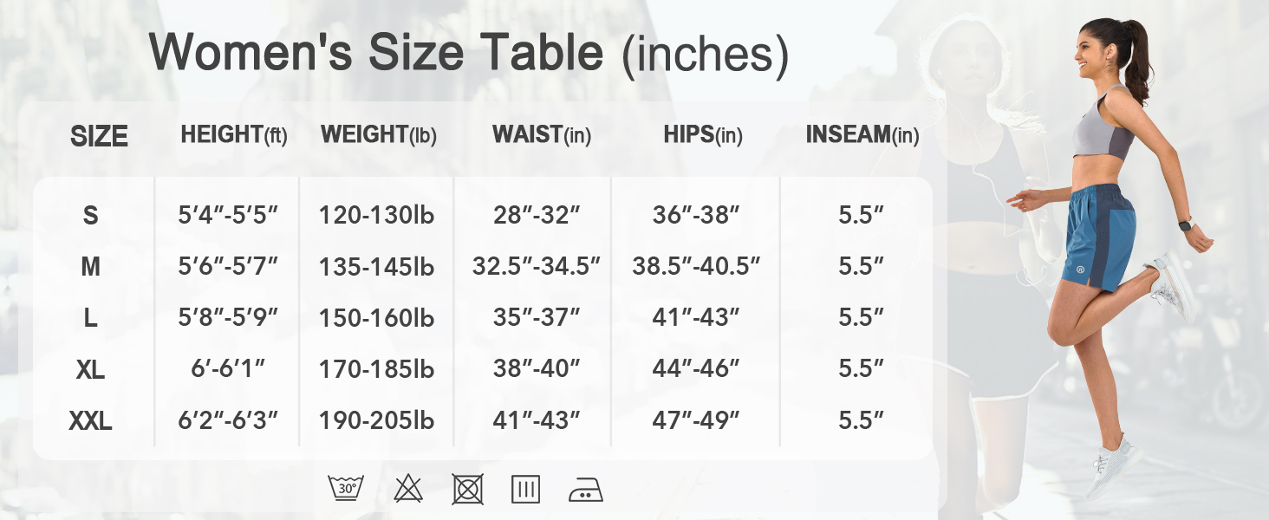Viewport: 1269px width, 520px height.
Task: Click the 35"-37" waist cell for L
Action: click(x=537, y=318)
